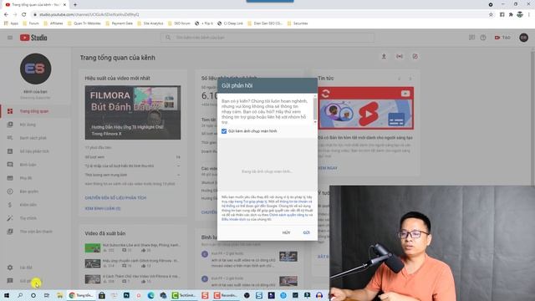Viewport: 535px width, 301px height.
Task: Open the Tin tức news banner image
Action: point(366,108)
